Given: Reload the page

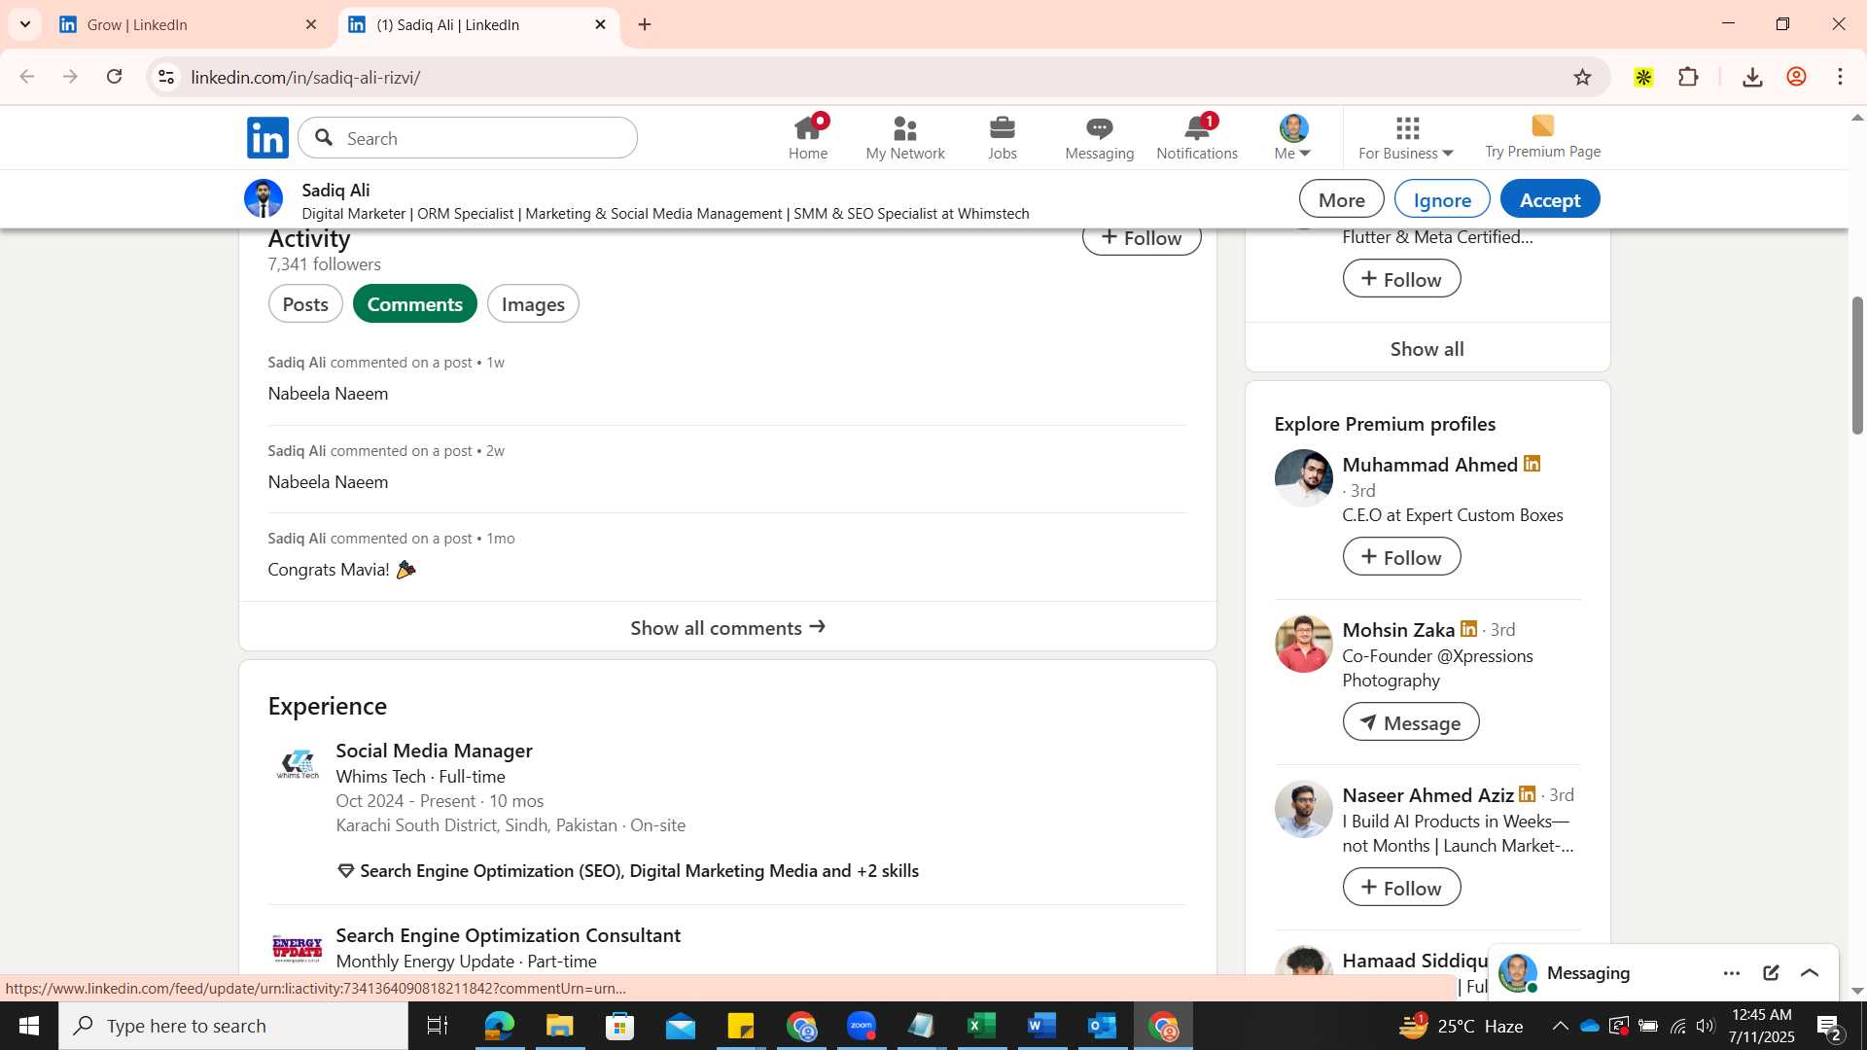Looking at the screenshot, I should pos(115,77).
